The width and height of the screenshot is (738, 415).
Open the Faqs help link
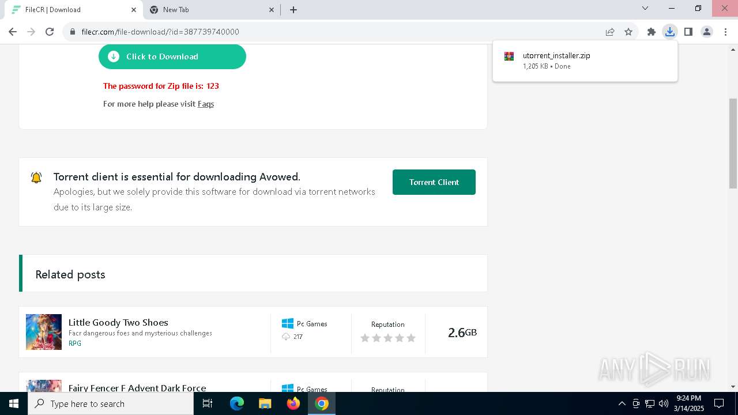[x=206, y=104]
